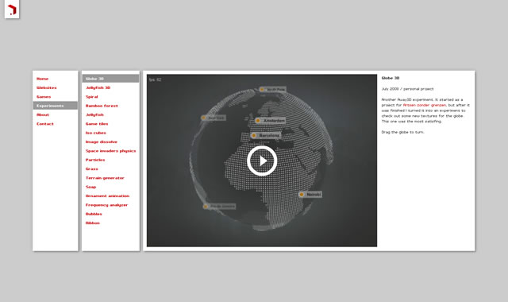Click the New York marker on the globe
Image resolution: width=508 pixels, height=302 pixels.
click(214, 118)
